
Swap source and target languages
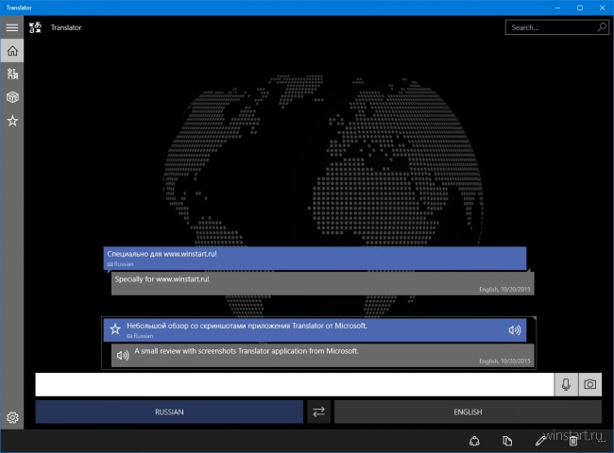coord(318,411)
